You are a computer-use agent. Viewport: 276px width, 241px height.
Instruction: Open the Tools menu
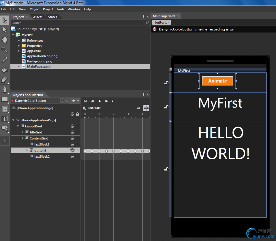click(x=60, y=9)
